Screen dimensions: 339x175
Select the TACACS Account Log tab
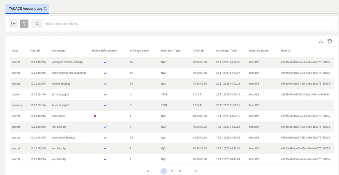(27, 9)
